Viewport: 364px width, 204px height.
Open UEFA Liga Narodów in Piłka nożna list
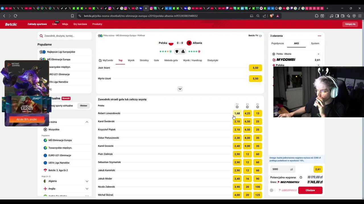pos(65,163)
